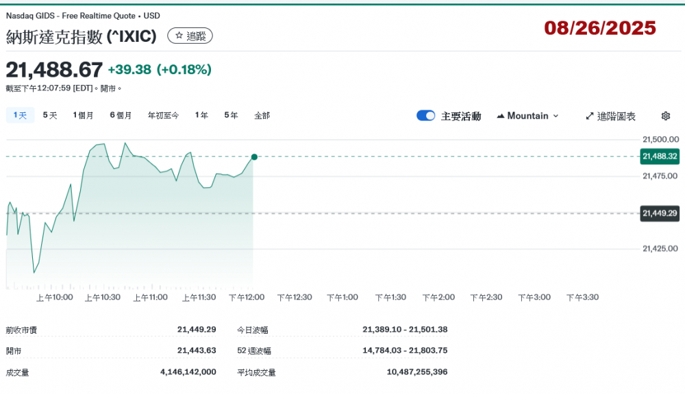The width and height of the screenshot is (685, 394).
Task: Select the 6個月 time range
Action: [121, 115]
